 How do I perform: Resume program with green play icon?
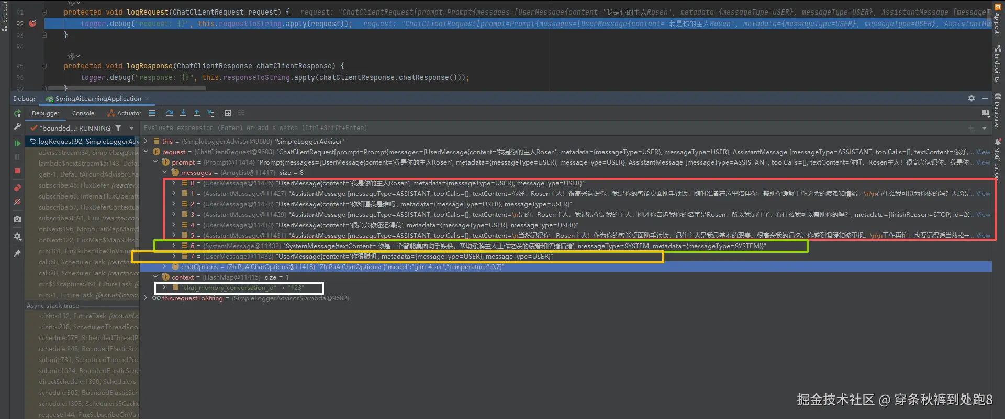coord(17,143)
